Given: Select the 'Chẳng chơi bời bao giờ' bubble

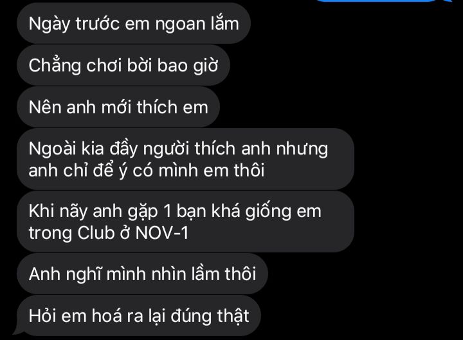Looking at the screenshot, I should [x=123, y=65].
